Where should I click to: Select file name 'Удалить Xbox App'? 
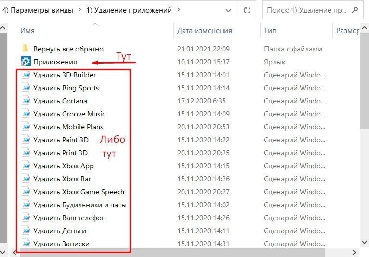[63, 166]
